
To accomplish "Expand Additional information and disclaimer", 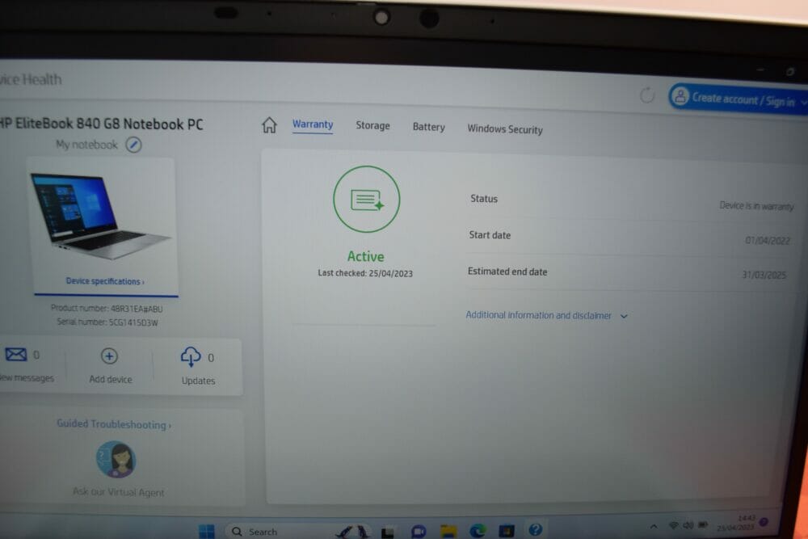I will [x=547, y=315].
